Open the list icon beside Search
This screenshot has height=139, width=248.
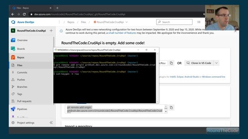[x=199, y=22]
